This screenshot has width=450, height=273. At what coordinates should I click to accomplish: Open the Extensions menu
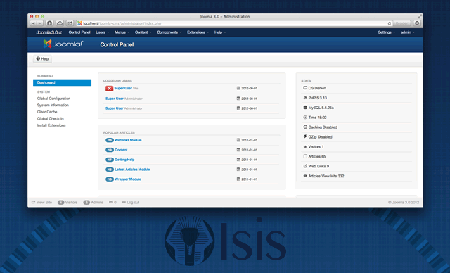[198, 32]
